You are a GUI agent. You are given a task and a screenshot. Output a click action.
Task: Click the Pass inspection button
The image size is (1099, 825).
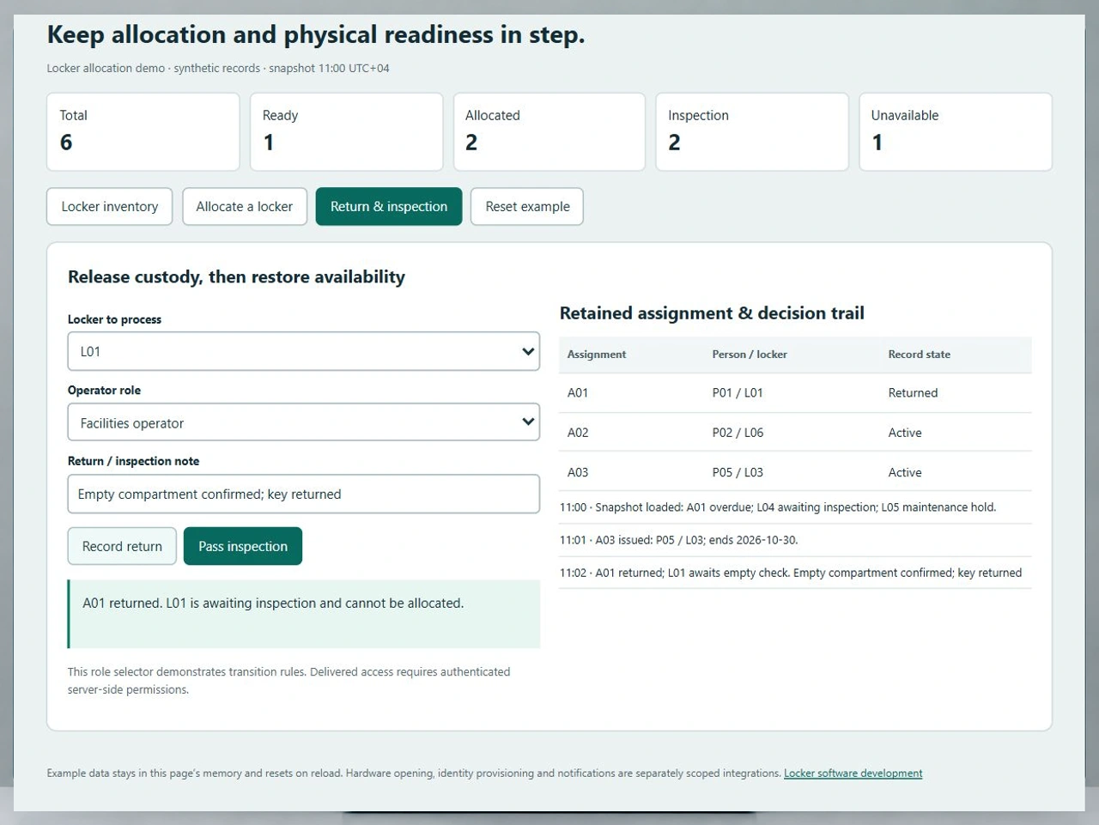pyautogui.click(x=243, y=546)
